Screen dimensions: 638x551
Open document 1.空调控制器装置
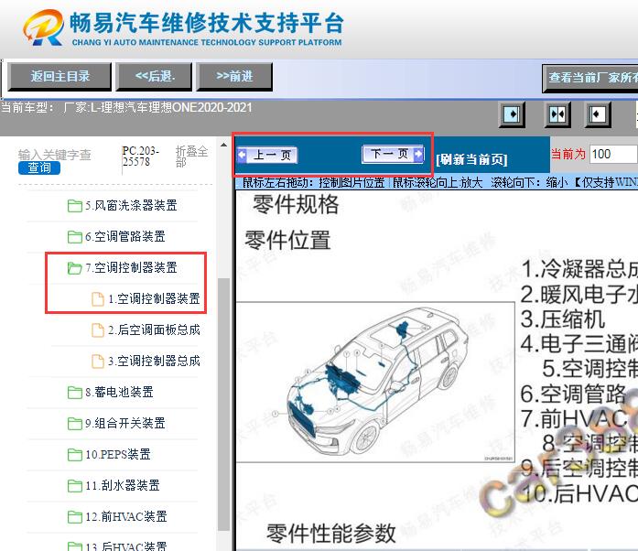click(154, 298)
